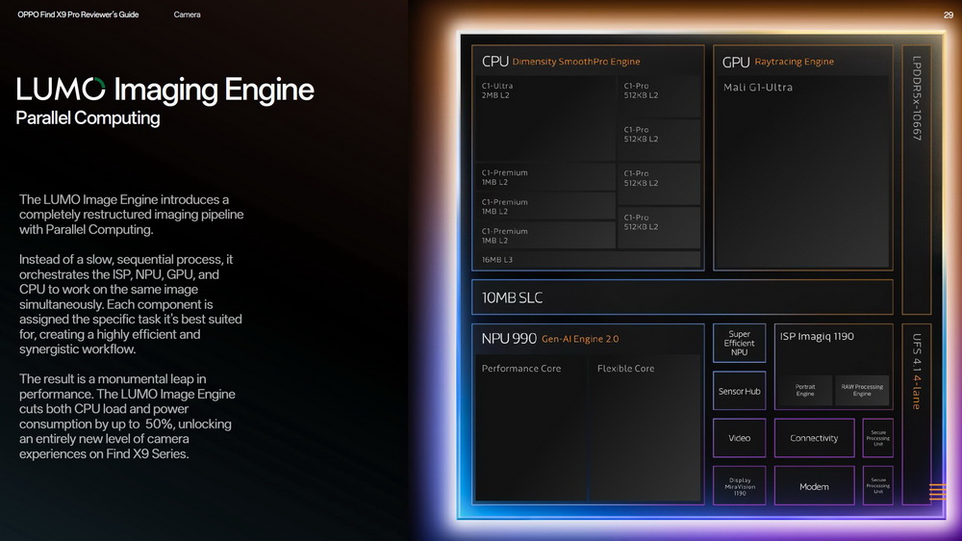Image resolution: width=962 pixels, height=541 pixels.
Task: Click the "Display MiraVision 1190" box
Action: coord(739,486)
